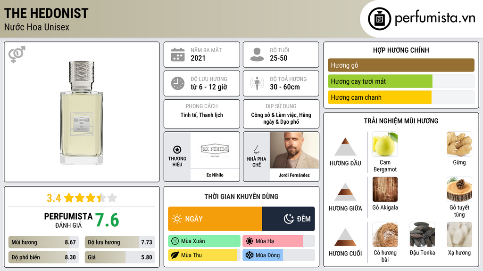Click the Tinh tế, Thanh lịch style text
Viewport: 483px width, 271px height.
click(x=202, y=115)
